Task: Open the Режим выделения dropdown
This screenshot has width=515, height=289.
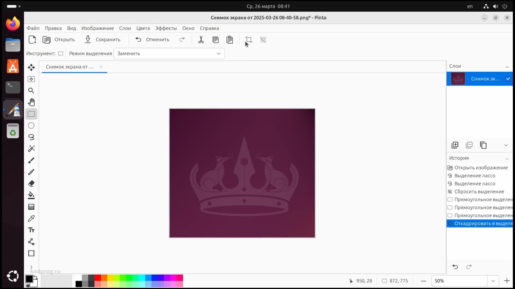Action: (169, 54)
